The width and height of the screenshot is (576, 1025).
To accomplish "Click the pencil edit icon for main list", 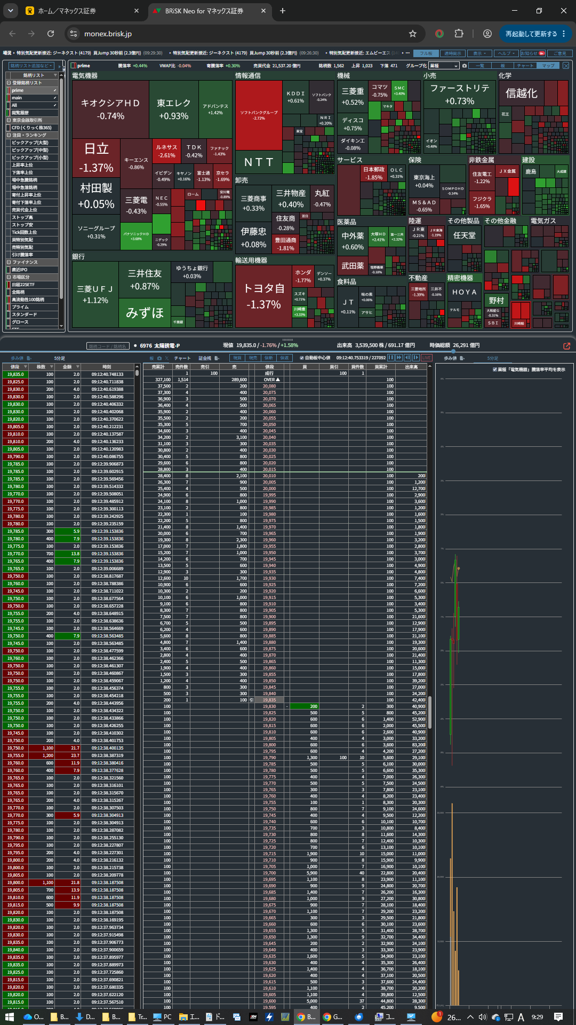I will pos(54,98).
